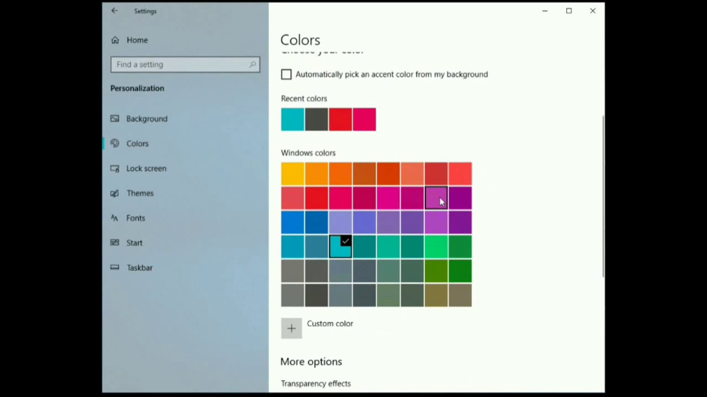Choose the checked teal accent swatch

340,246
